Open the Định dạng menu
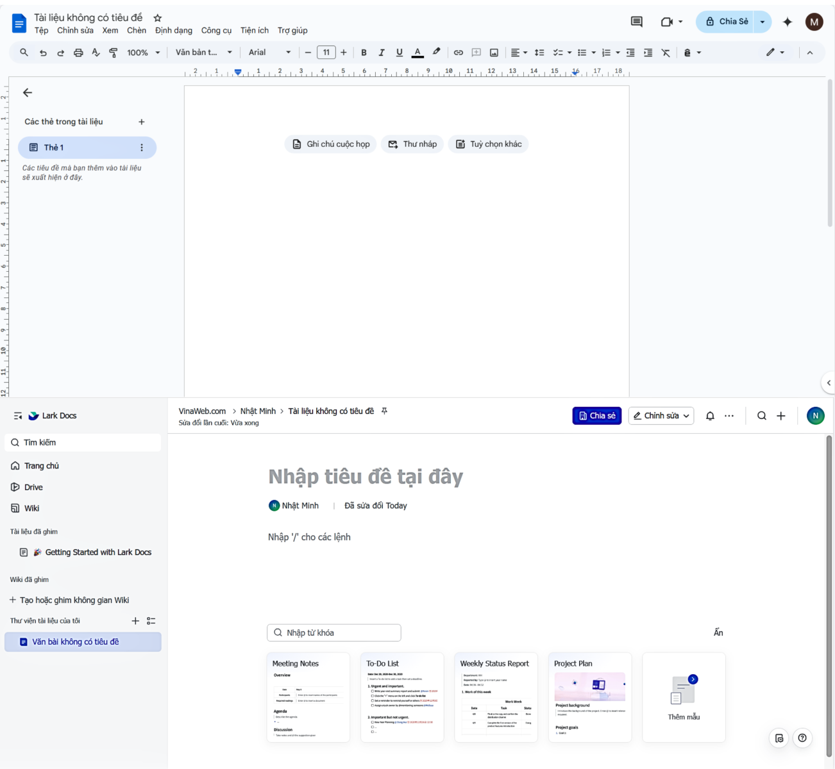 174,30
